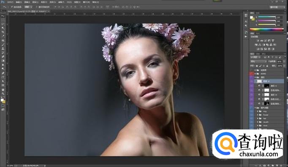Expand the hair layer group
The width and height of the screenshot is (288, 167).
pyautogui.click(x=258, y=119)
